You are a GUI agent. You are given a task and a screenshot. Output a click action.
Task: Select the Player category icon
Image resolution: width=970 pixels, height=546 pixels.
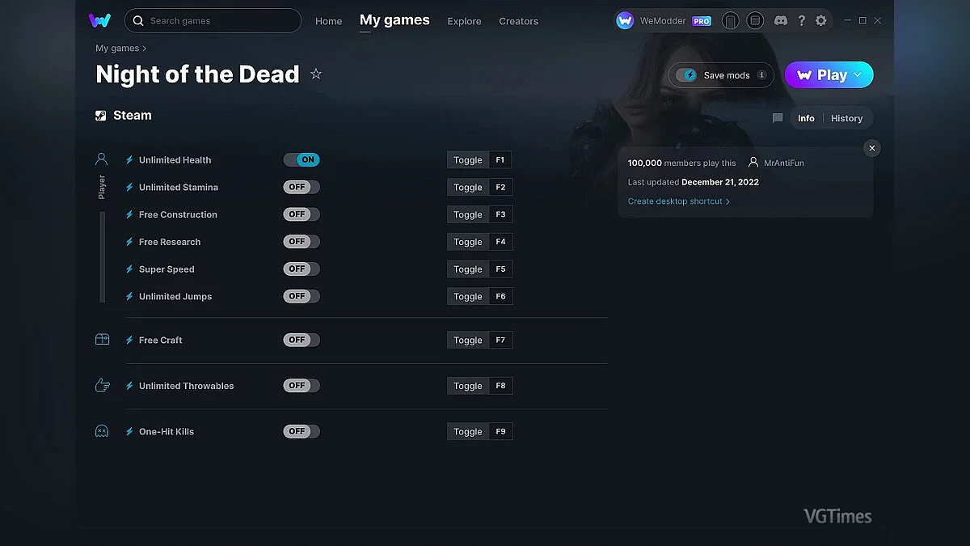(101, 159)
